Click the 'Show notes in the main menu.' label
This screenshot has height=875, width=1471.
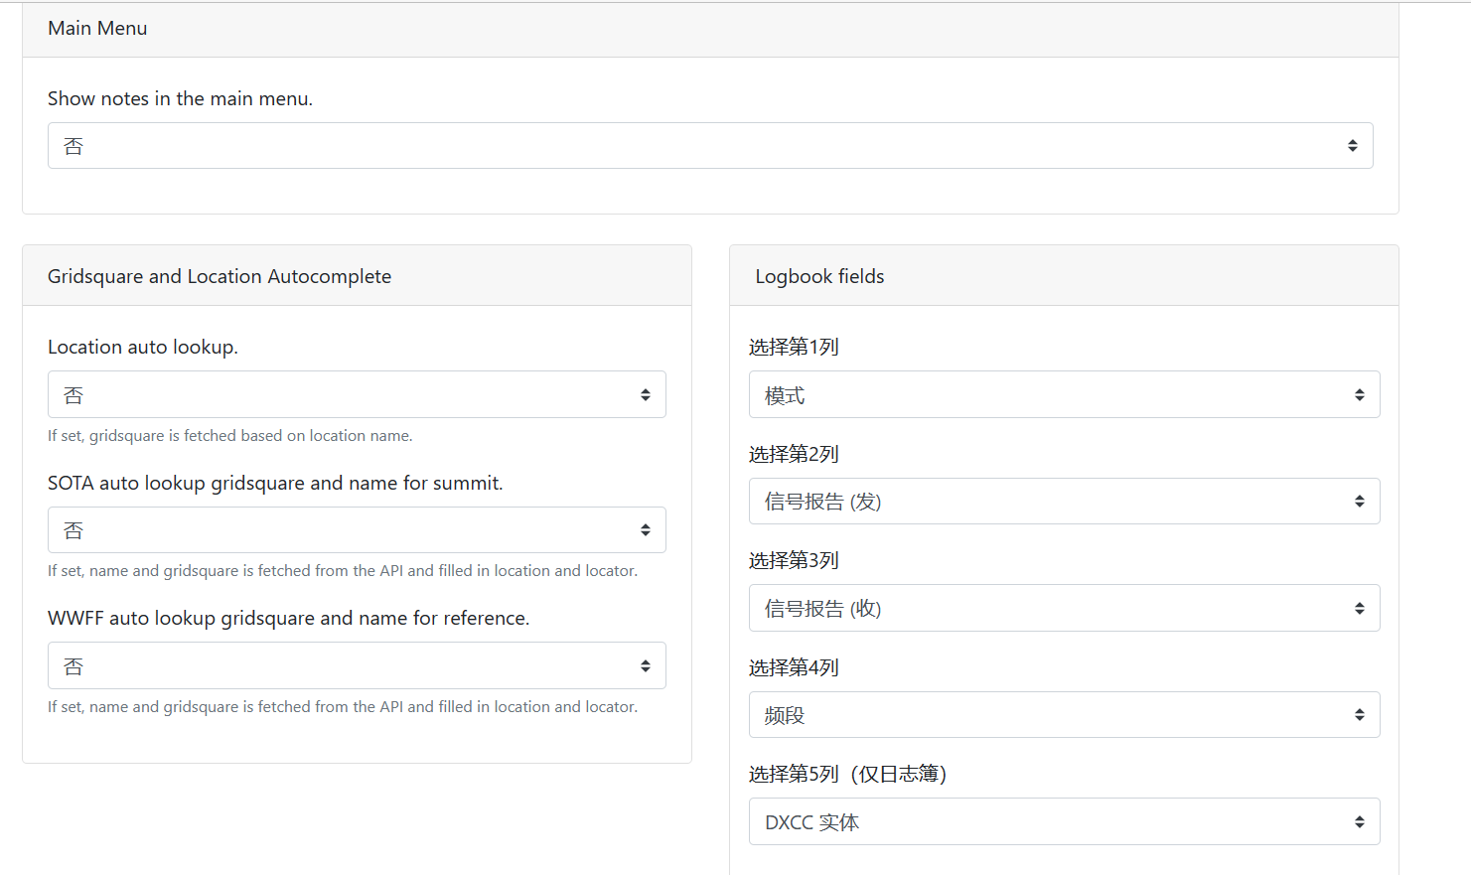180,98
